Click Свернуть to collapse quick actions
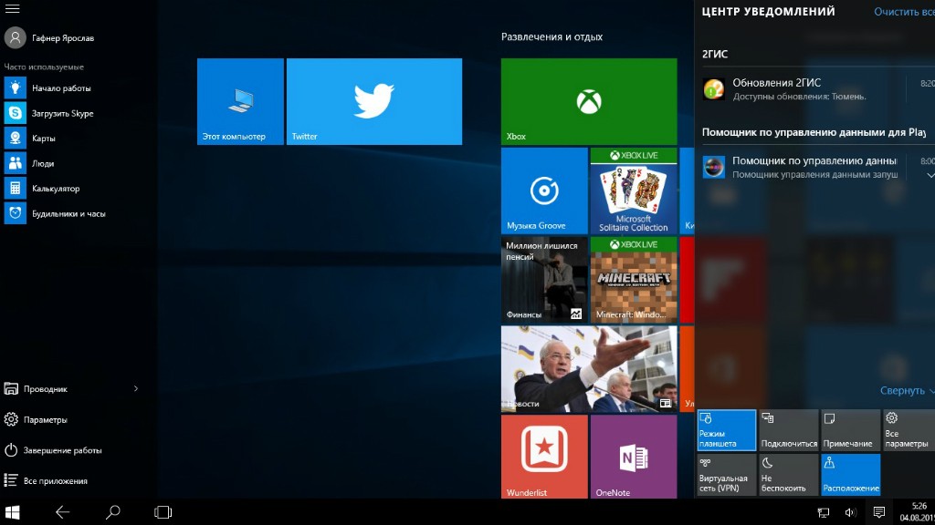The image size is (935, 525). pos(907,390)
